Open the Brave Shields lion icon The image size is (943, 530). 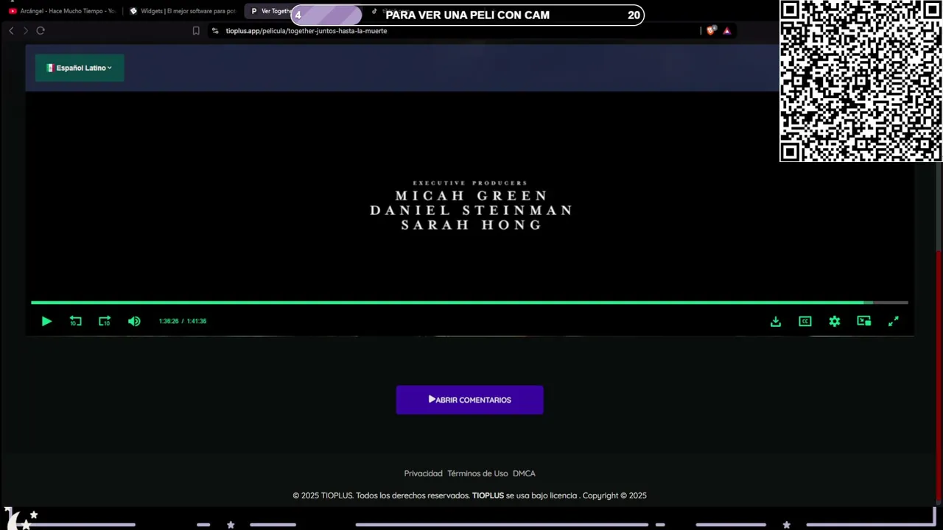click(x=711, y=31)
